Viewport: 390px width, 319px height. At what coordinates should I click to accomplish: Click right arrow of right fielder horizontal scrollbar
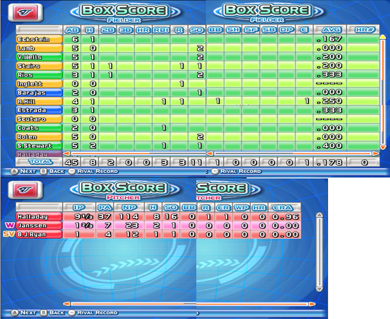(375, 154)
